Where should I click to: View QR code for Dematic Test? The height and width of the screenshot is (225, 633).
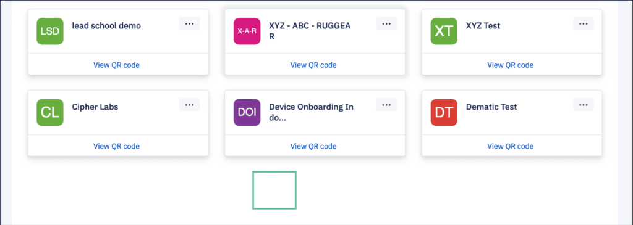pyautogui.click(x=511, y=146)
